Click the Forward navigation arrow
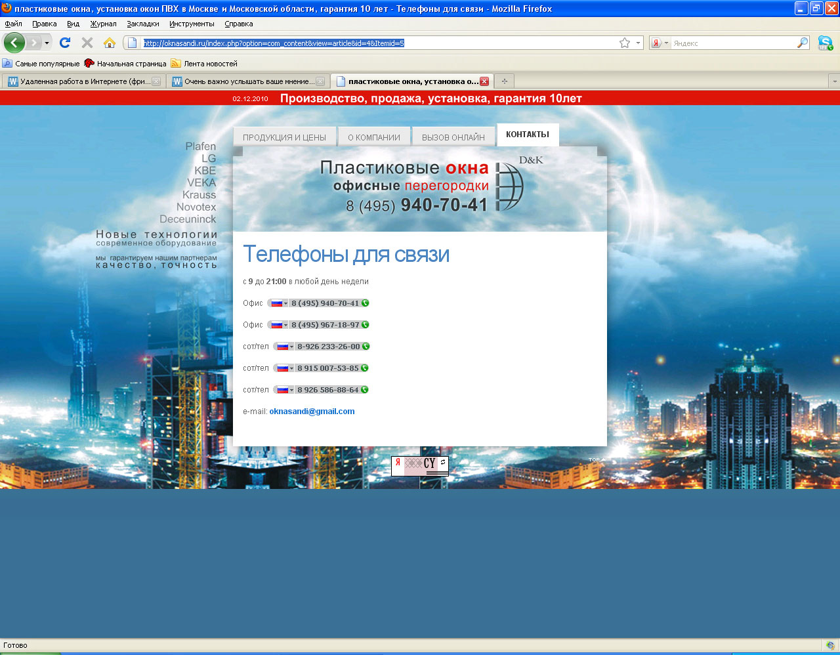The image size is (840, 655). coord(33,43)
